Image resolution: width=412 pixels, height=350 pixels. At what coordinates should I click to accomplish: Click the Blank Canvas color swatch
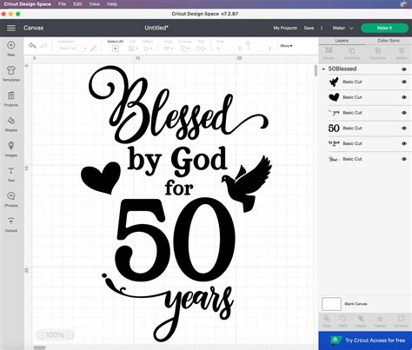[x=331, y=304]
